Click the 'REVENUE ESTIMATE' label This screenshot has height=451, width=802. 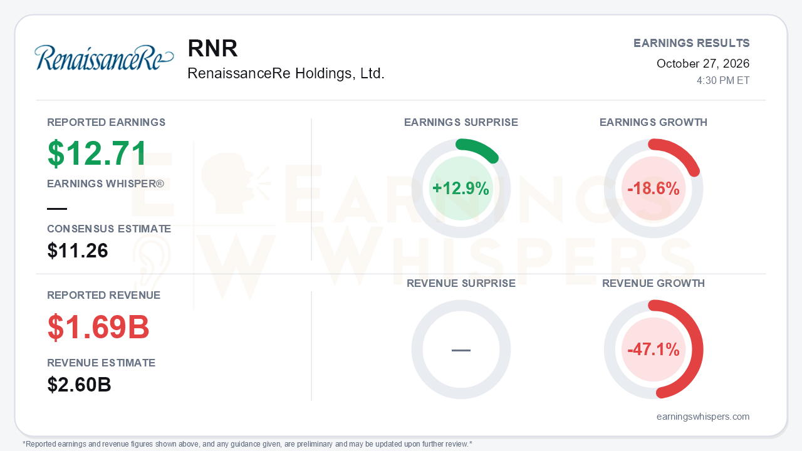point(102,363)
